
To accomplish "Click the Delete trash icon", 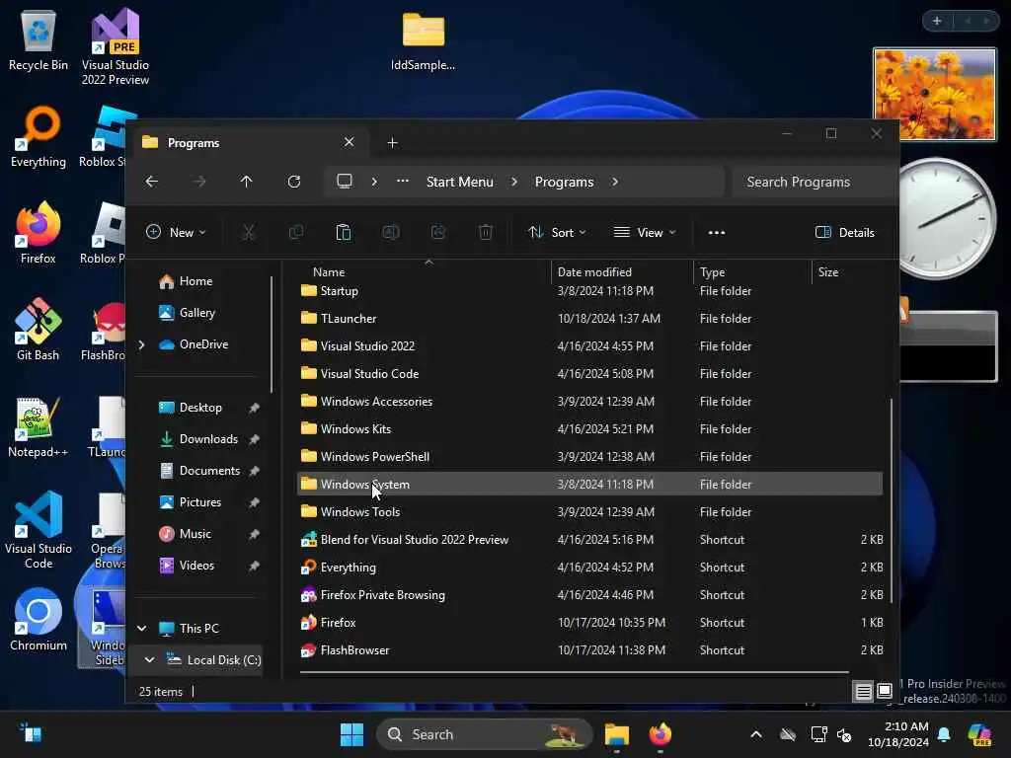I will click(486, 233).
